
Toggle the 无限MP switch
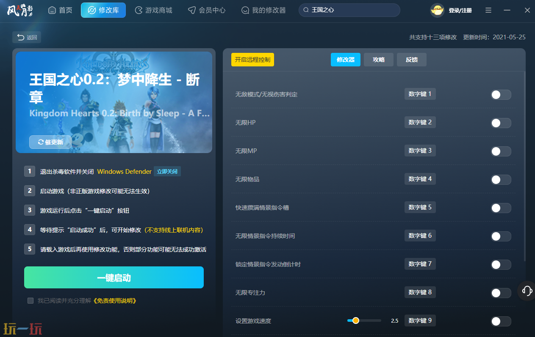coord(501,151)
